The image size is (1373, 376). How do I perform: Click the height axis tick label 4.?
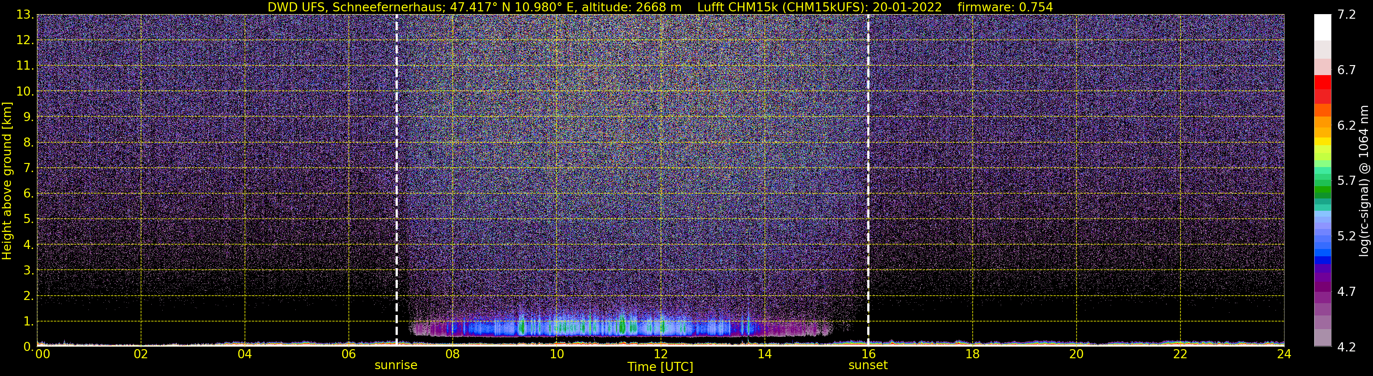(28, 244)
